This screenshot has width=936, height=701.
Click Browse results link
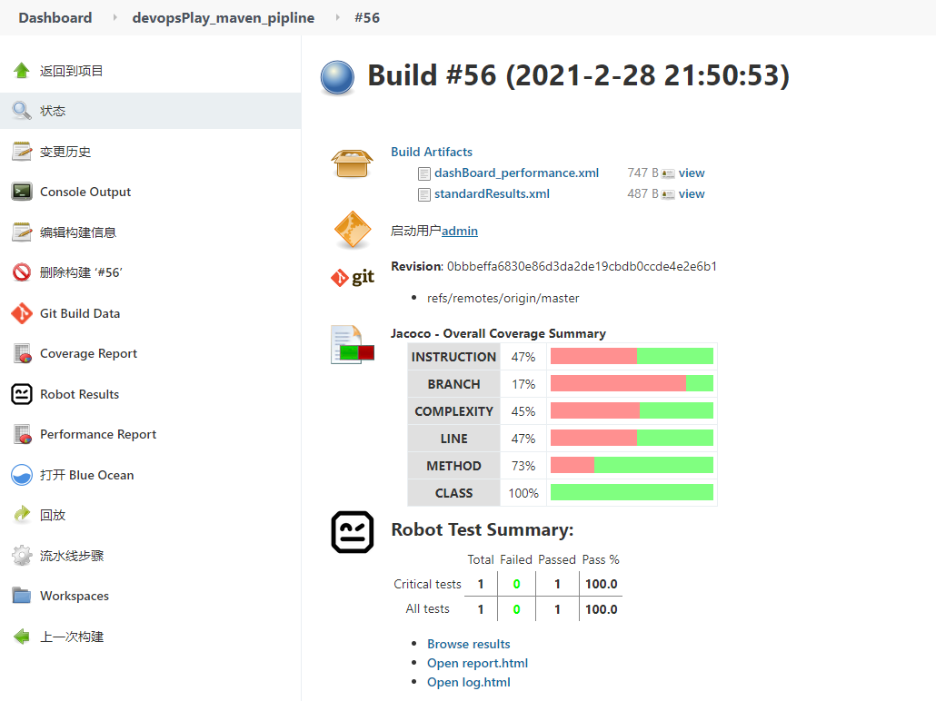coord(469,644)
